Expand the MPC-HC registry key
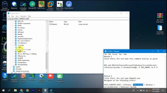The width and height of the screenshot is (167, 93). pos(14,21)
